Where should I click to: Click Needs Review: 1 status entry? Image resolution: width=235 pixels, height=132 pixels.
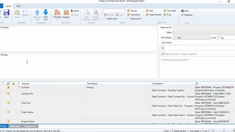(x=181, y=131)
